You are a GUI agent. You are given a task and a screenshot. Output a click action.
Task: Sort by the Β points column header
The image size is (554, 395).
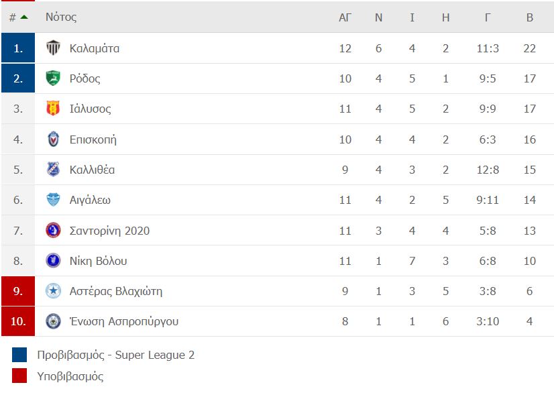click(529, 17)
